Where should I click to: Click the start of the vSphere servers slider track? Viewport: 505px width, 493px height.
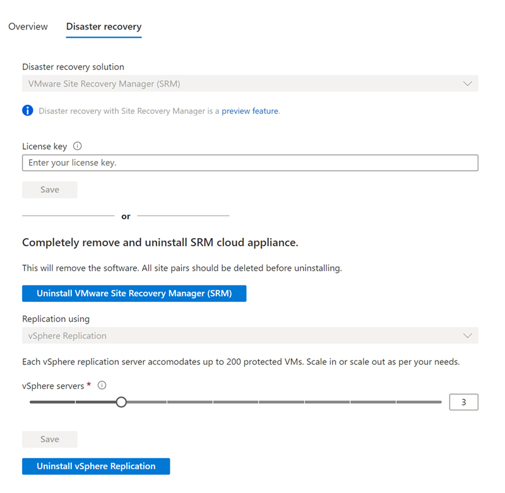[32, 402]
